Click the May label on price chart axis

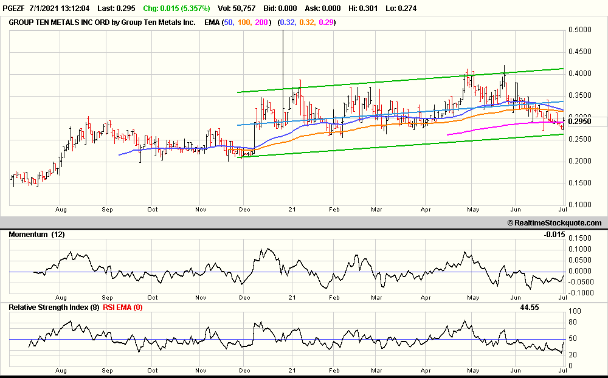tap(473, 209)
